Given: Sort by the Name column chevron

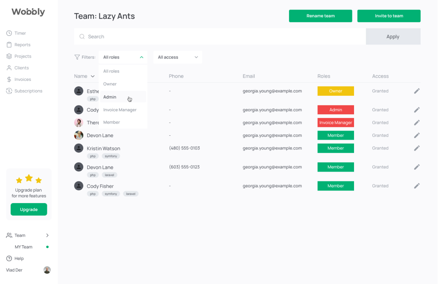Looking at the screenshot, I should pyautogui.click(x=93, y=76).
